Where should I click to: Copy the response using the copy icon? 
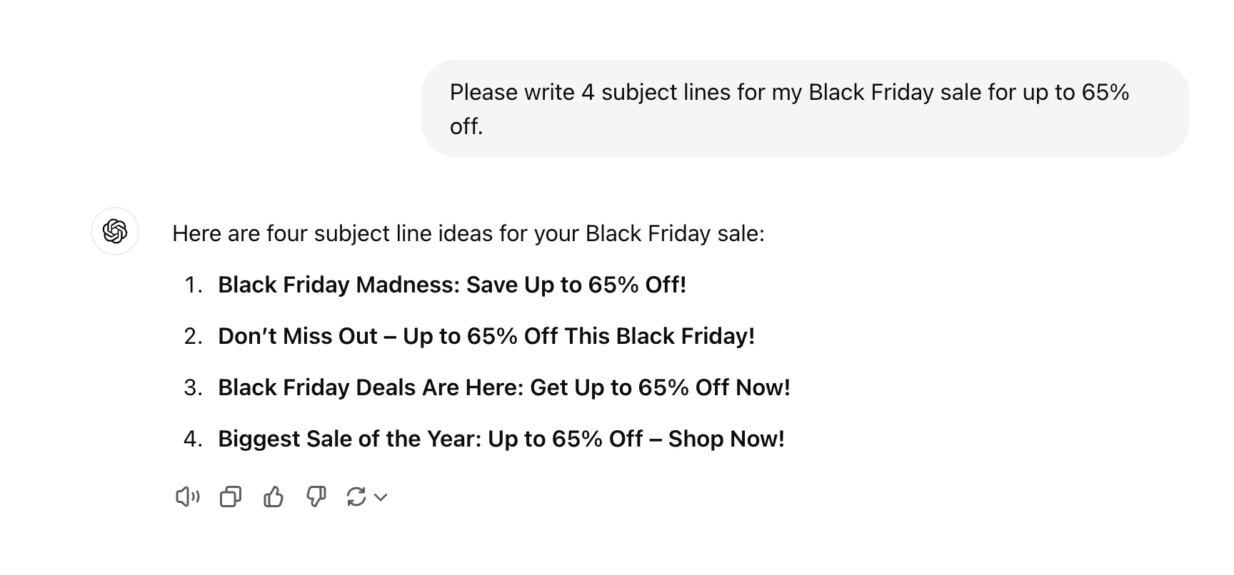coord(231,497)
